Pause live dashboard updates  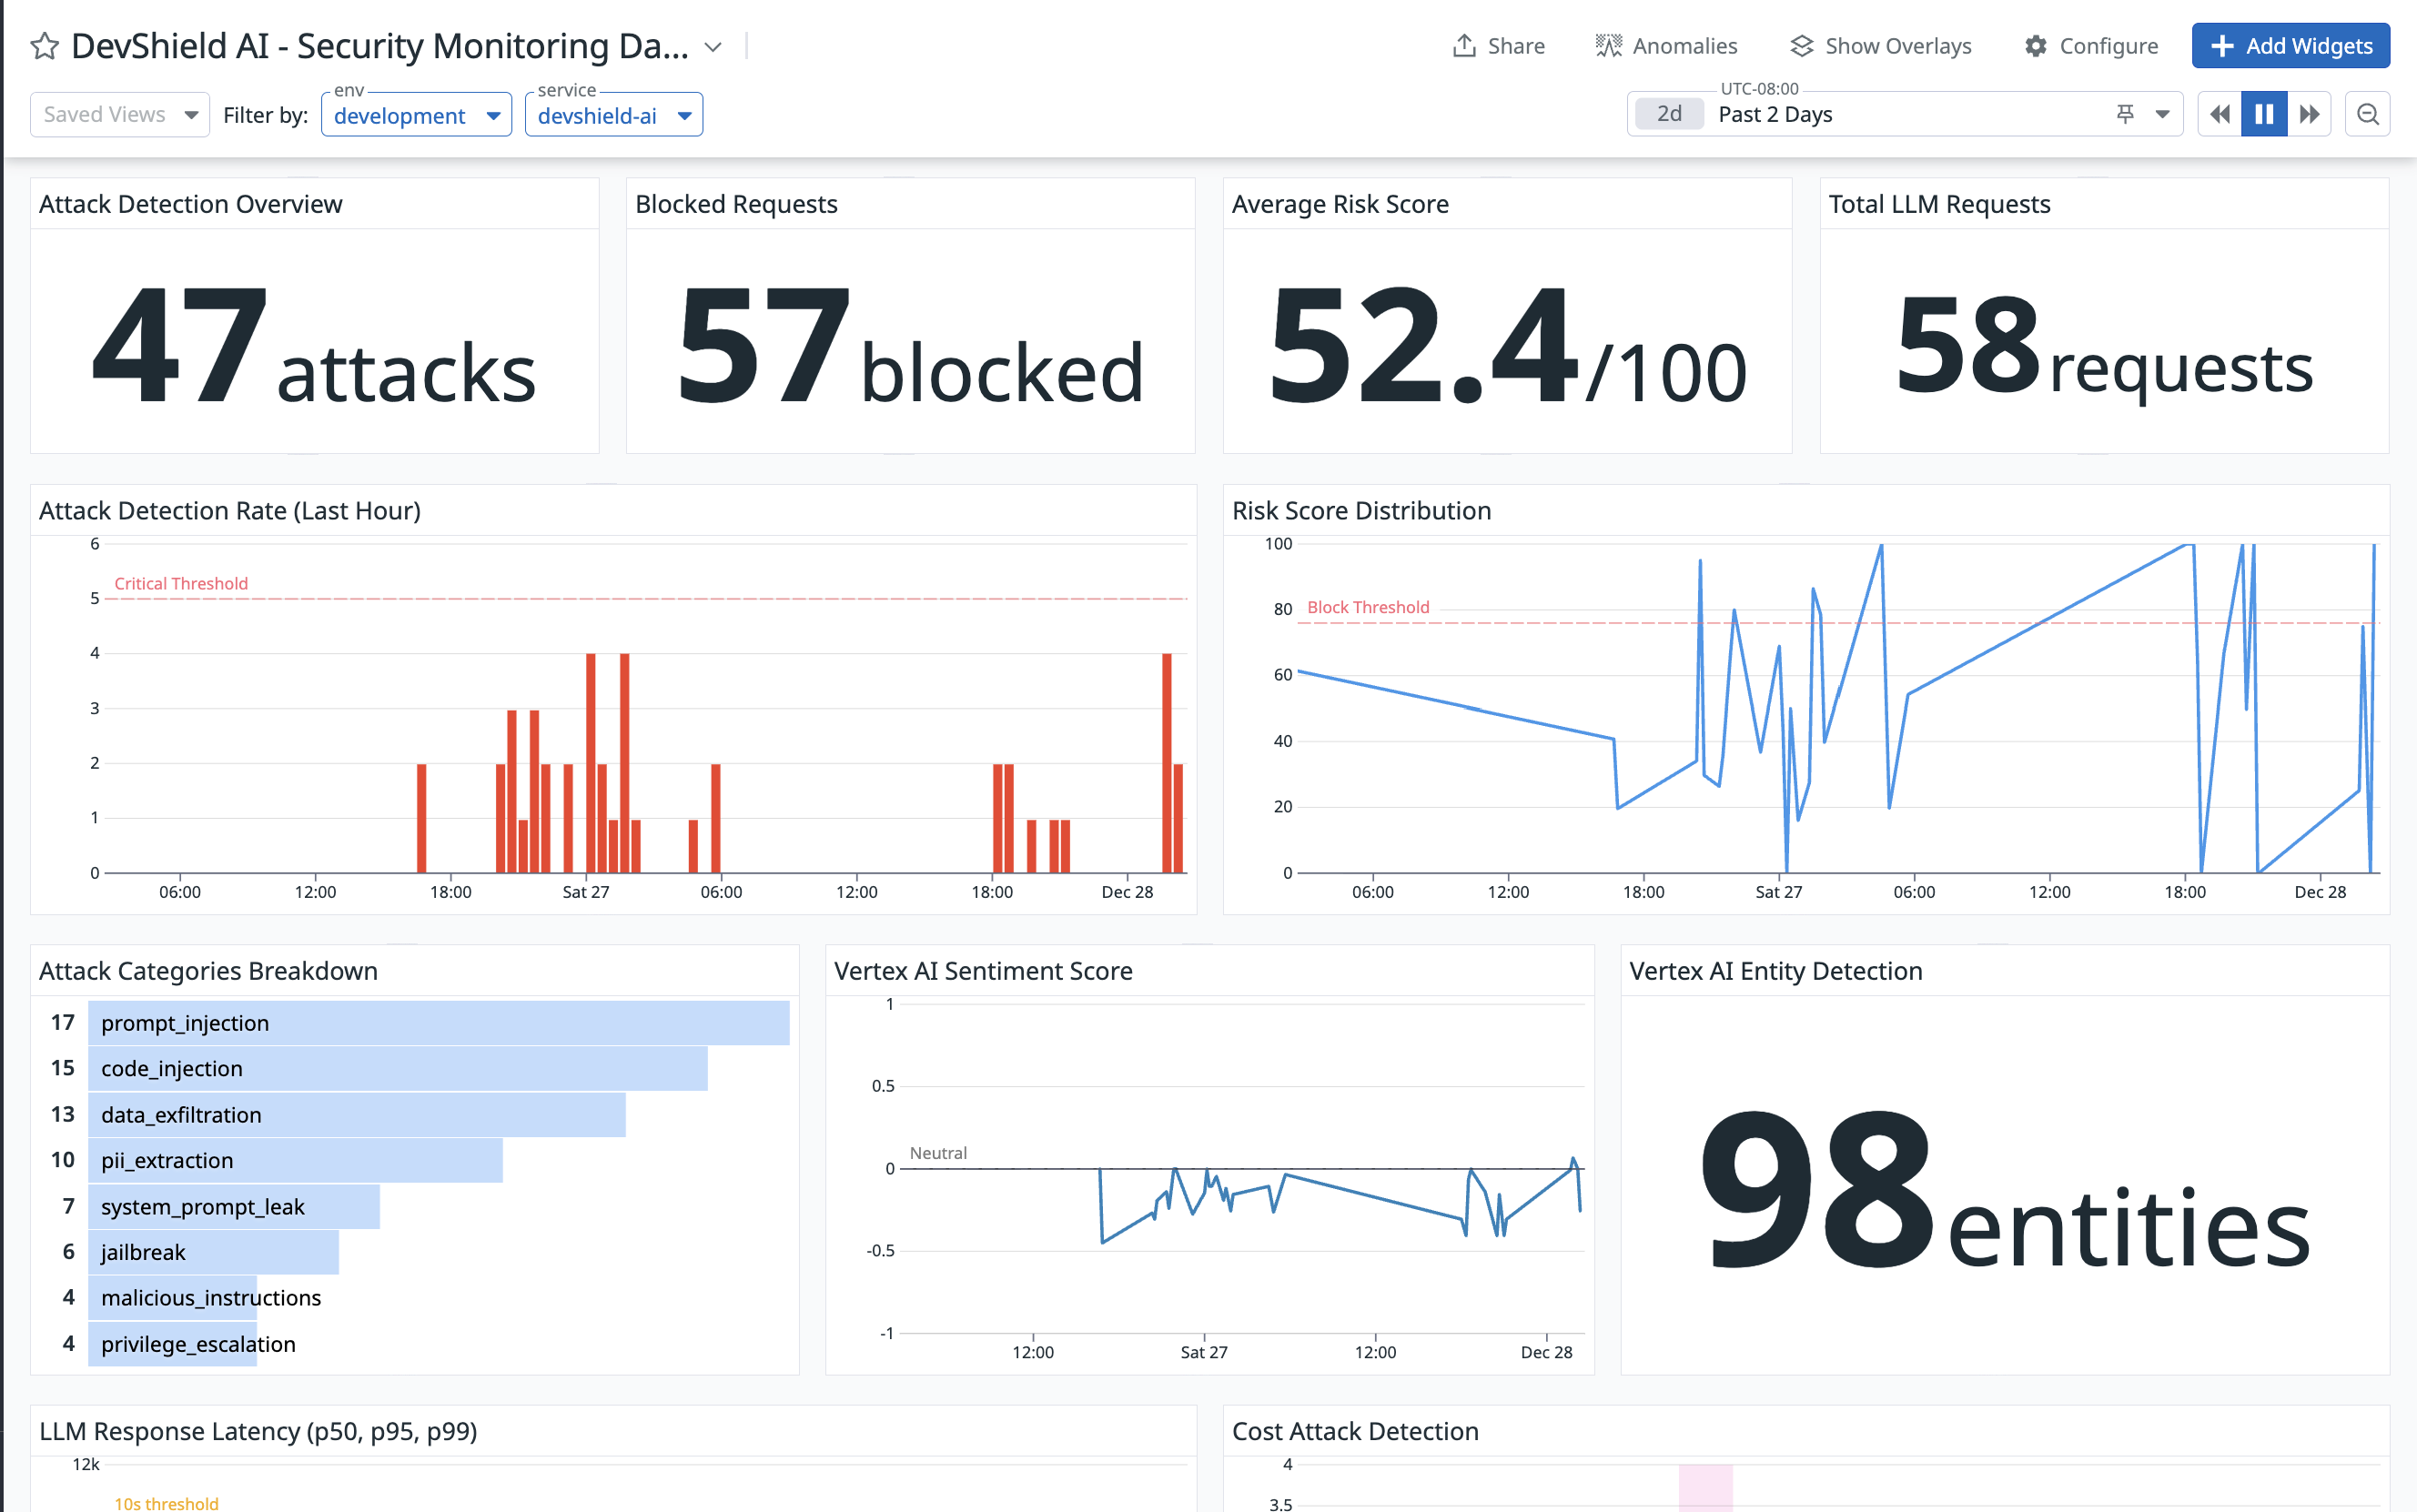click(2264, 114)
